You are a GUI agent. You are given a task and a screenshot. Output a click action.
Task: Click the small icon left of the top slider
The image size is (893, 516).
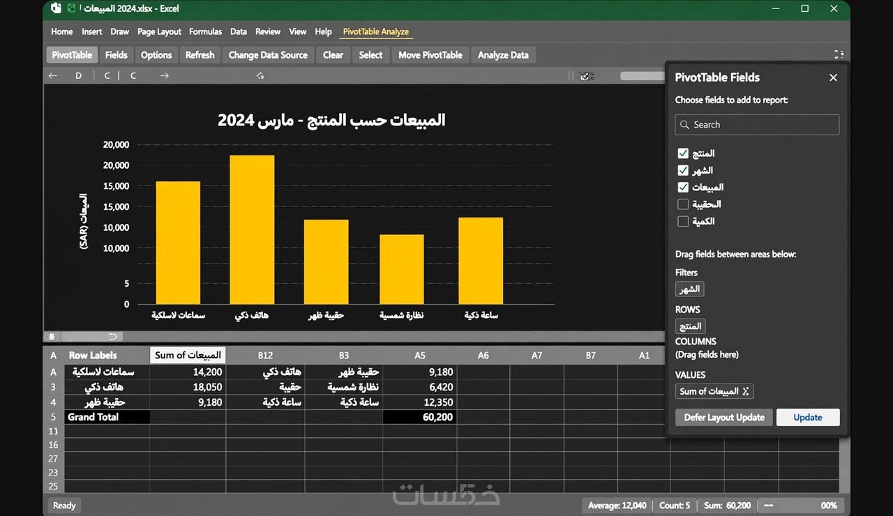(586, 76)
